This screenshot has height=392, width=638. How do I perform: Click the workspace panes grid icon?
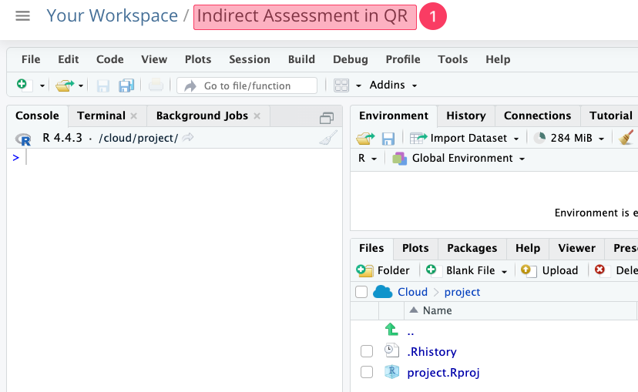click(341, 85)
